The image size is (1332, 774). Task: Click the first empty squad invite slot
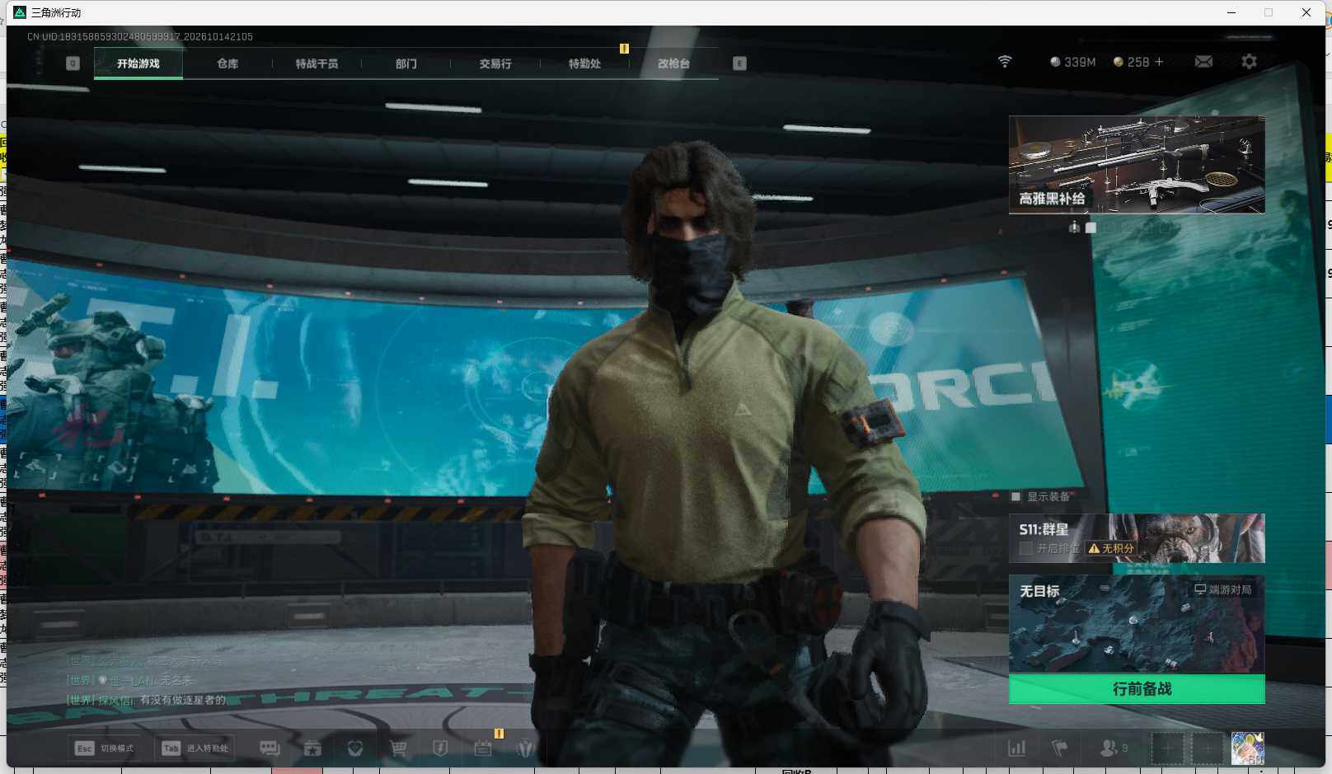pos(1168,748)
